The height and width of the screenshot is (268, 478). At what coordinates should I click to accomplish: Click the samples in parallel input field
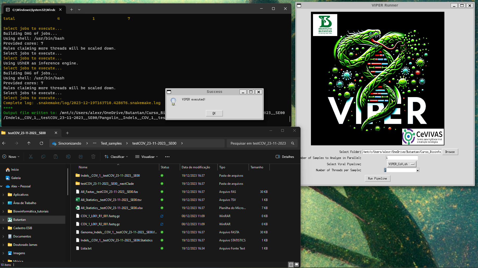pyautogui.click(x=402, y=158)
